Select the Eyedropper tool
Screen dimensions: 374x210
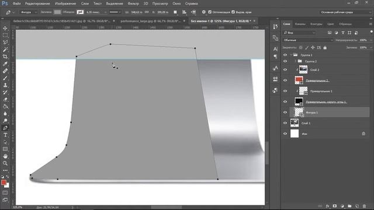click(5, 64)
